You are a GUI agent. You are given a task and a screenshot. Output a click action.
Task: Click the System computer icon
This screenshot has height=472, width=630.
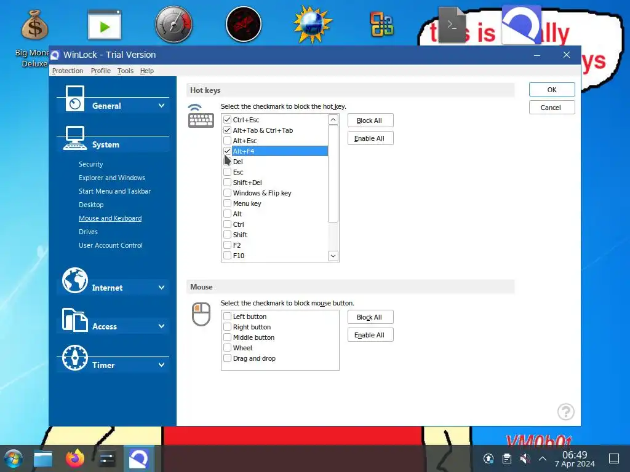pyautogui.click(x=74, y=138)
